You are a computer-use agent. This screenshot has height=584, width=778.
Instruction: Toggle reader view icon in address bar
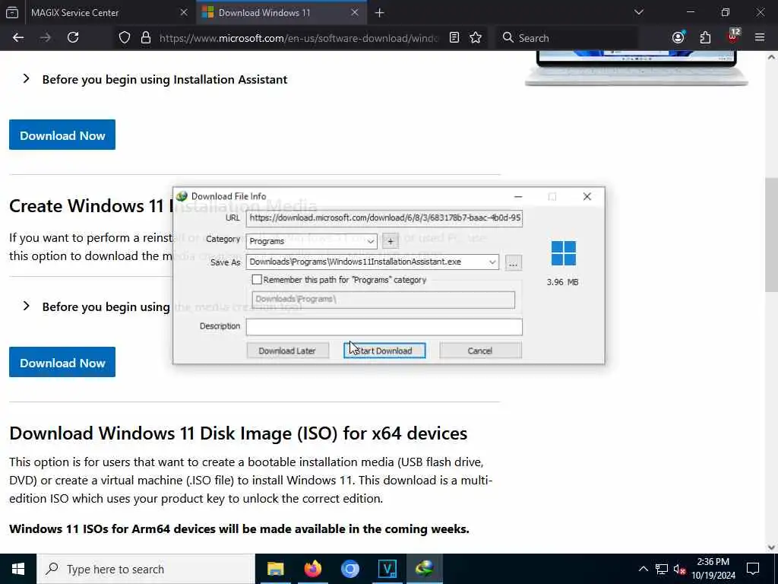point(454,38)
